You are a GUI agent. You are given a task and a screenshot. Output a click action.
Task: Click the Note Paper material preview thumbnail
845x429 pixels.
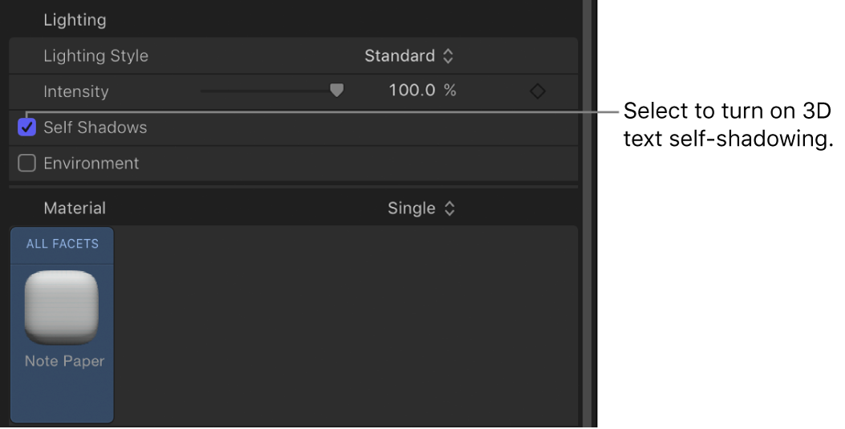click(63, 307)
